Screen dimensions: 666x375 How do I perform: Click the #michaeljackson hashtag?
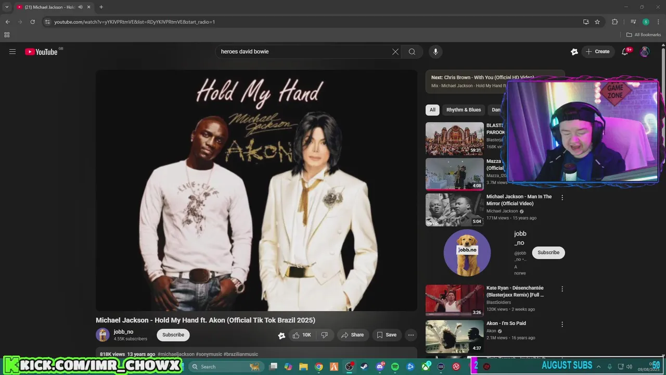point(176,354)
